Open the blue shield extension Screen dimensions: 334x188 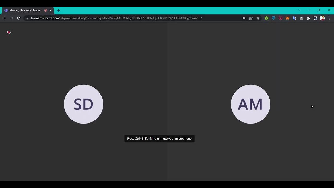pyautogui.click(x=273, y=18)
